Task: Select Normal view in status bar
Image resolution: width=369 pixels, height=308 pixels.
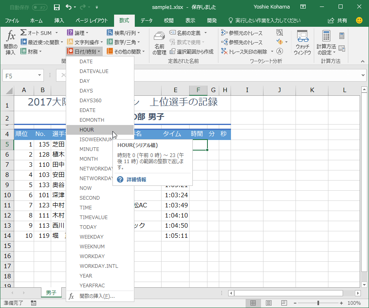Action: (x=253, y=303)
